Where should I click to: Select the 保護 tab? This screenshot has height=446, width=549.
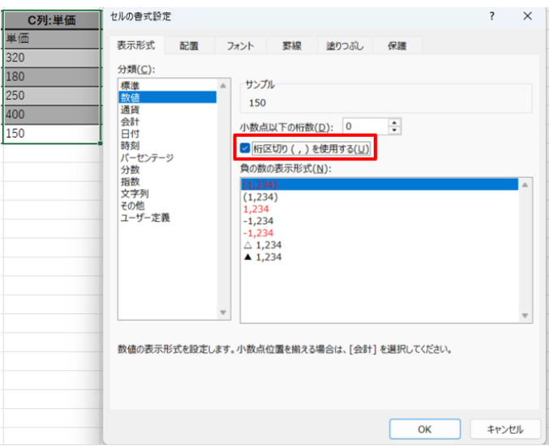(x=397, y=46)
